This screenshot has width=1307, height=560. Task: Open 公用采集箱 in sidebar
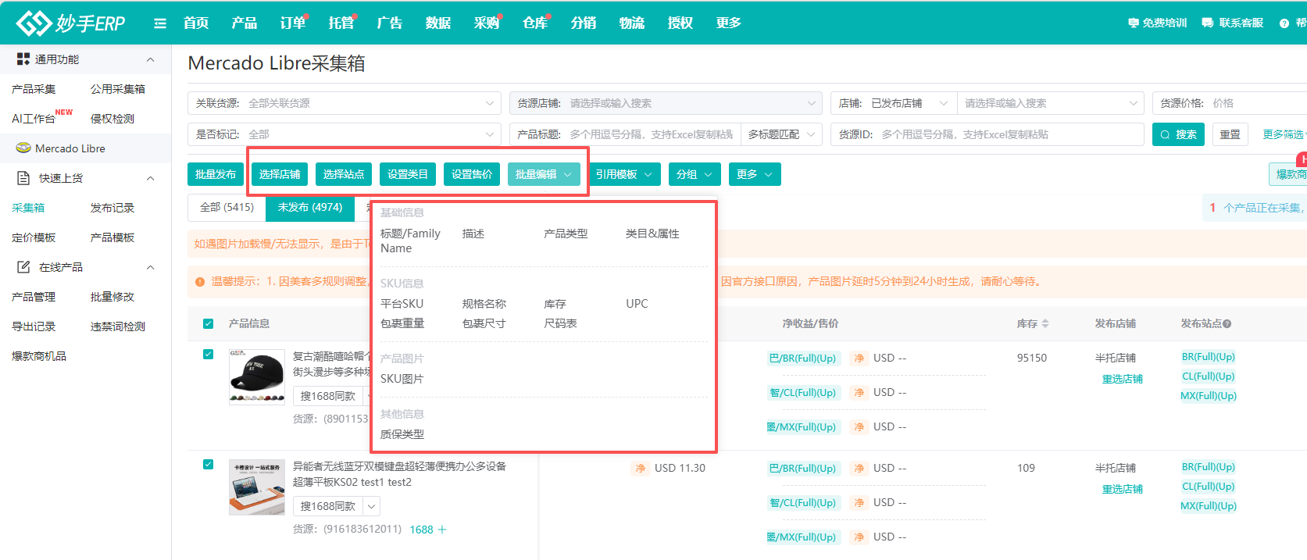click(118, 89)
